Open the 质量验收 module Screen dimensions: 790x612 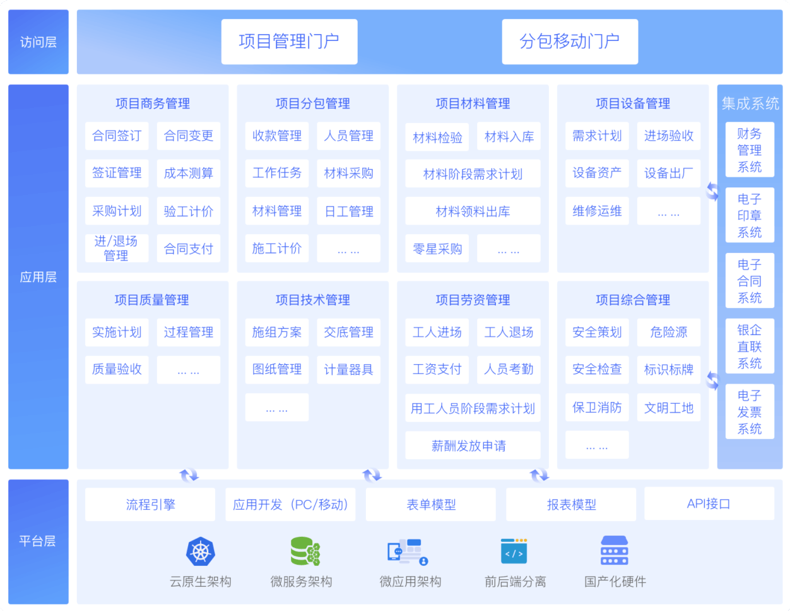coord(117,370)
